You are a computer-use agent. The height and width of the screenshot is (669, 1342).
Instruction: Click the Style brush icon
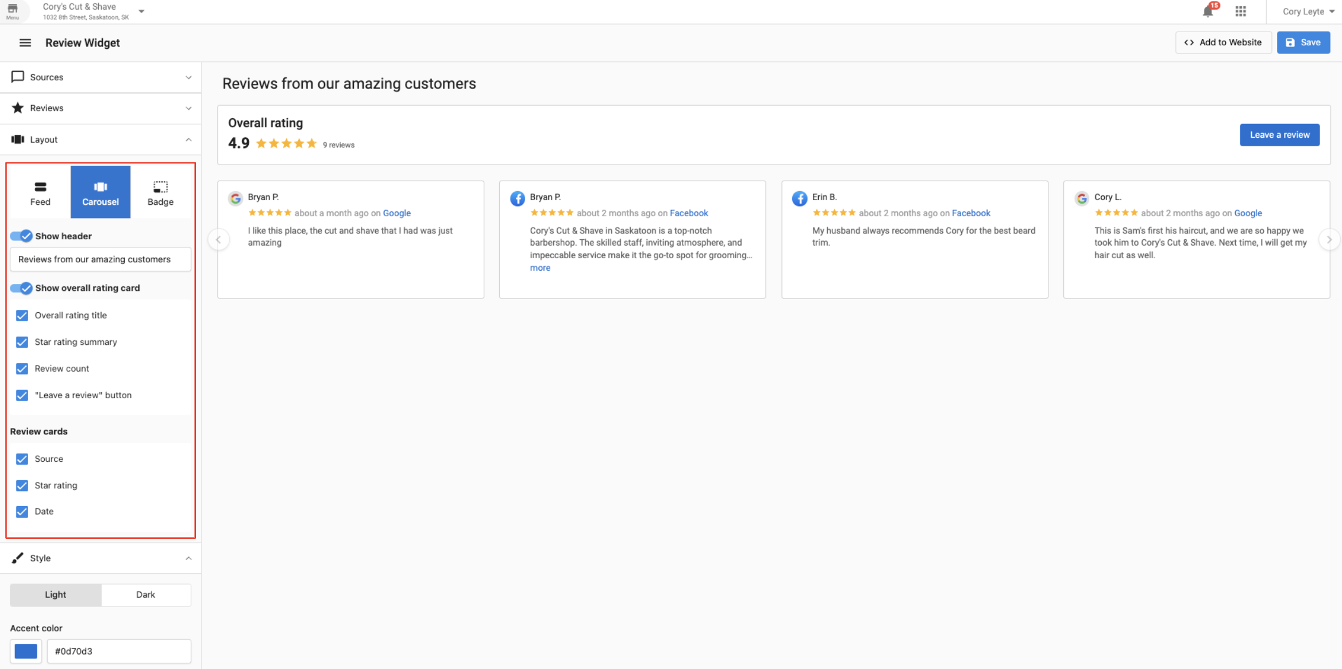17,558
